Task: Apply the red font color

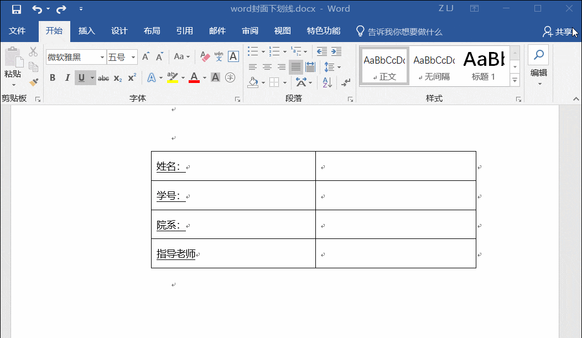Action: [194, 77]
